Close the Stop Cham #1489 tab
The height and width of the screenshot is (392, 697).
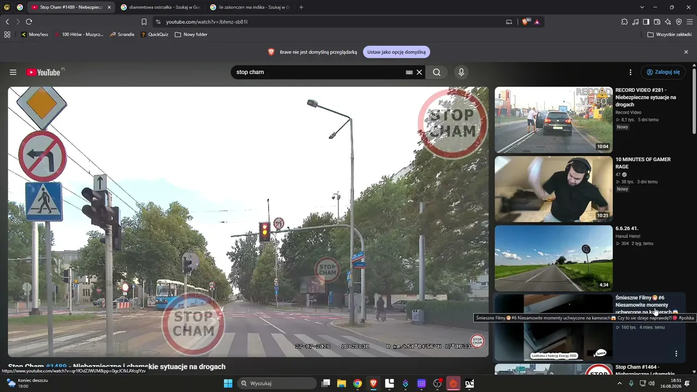click(109, 7)
